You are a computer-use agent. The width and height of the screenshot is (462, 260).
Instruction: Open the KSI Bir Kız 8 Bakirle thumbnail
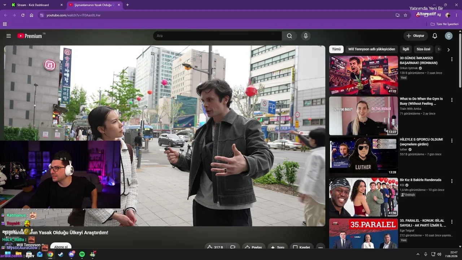(363, 197)
